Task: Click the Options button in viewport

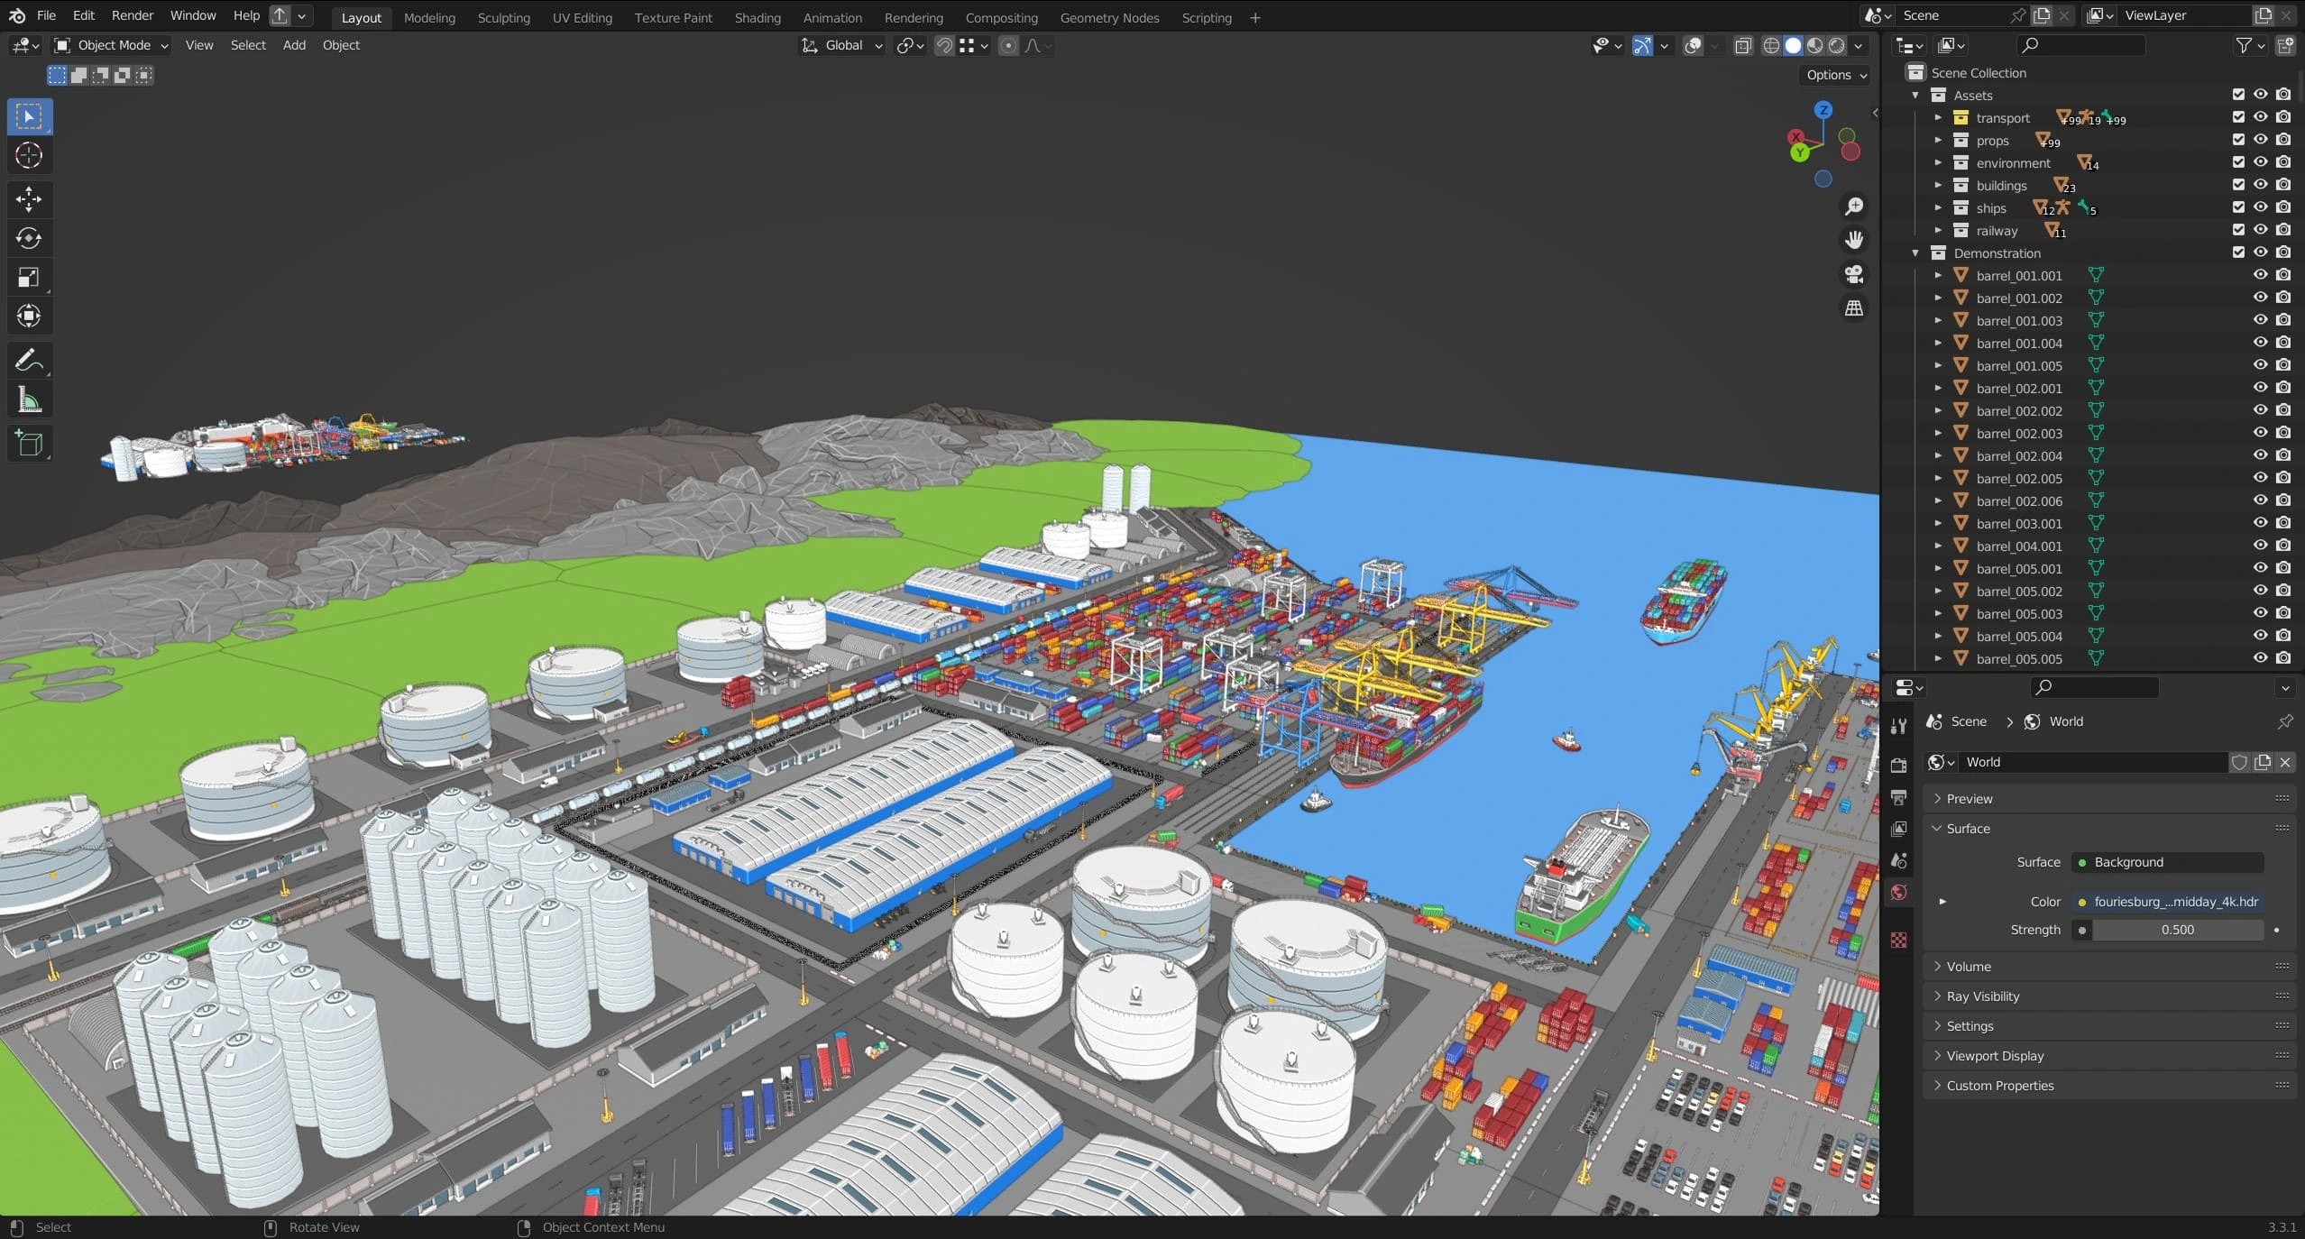Action: (x=1835, y=75)
